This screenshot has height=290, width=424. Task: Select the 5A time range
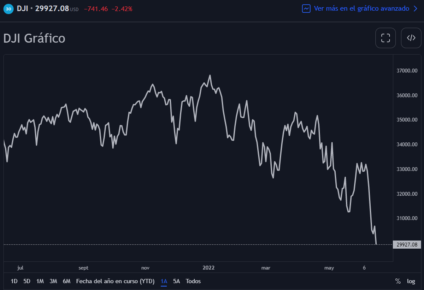(x=177, y=281)
